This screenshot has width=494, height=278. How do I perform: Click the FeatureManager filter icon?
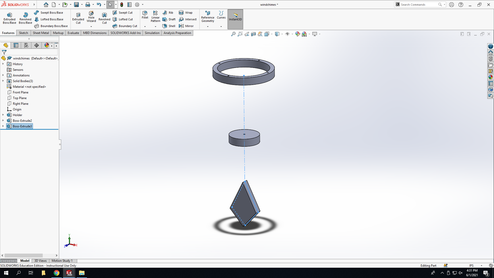point(4,52)
